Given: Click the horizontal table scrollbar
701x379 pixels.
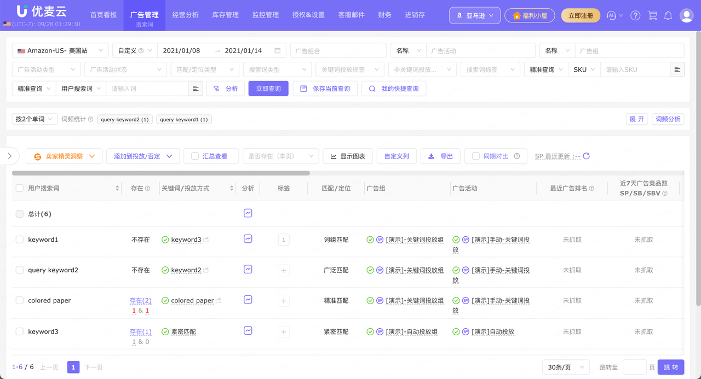Looking at the screenshot, I should pyautogui.click(x=161, y=173).
